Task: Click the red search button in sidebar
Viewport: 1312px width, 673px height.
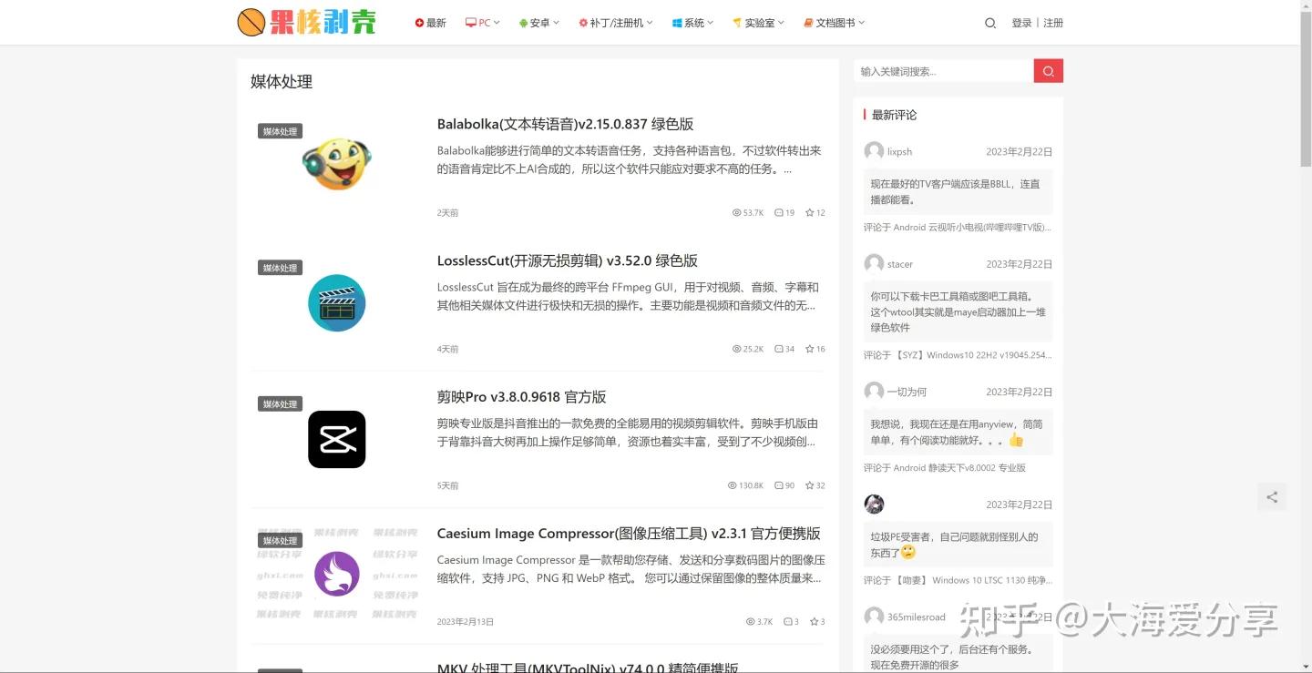Action: (x=1047, y=70)
